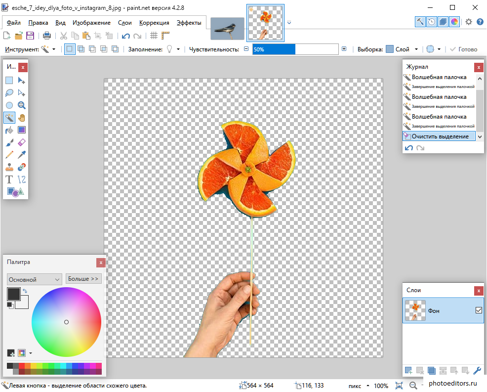Select the Text tool
This screenshot has height=392, width=487.
[9, 179]
